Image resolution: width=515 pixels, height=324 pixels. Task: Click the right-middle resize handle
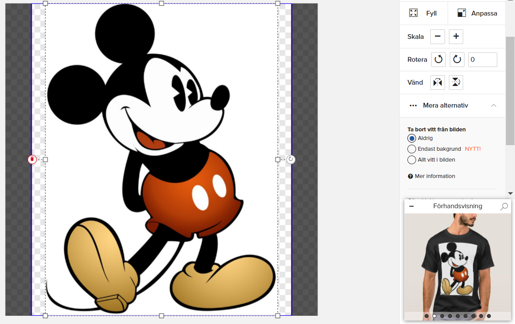pyautogui.click(x=277, y=159)
